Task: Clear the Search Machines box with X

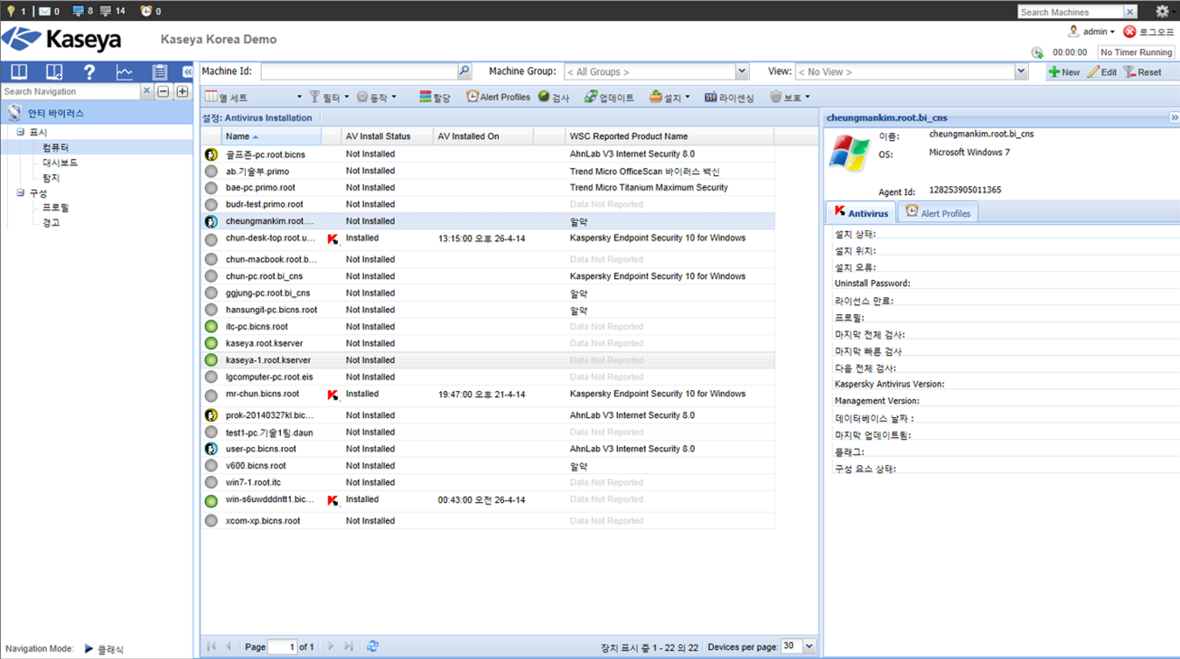Action: pos(1129,12)
